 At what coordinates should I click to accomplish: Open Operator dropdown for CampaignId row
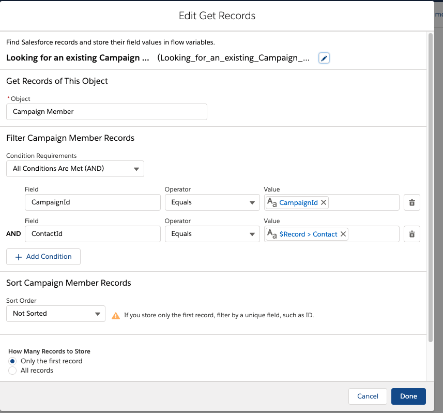(x=212, y=202)
